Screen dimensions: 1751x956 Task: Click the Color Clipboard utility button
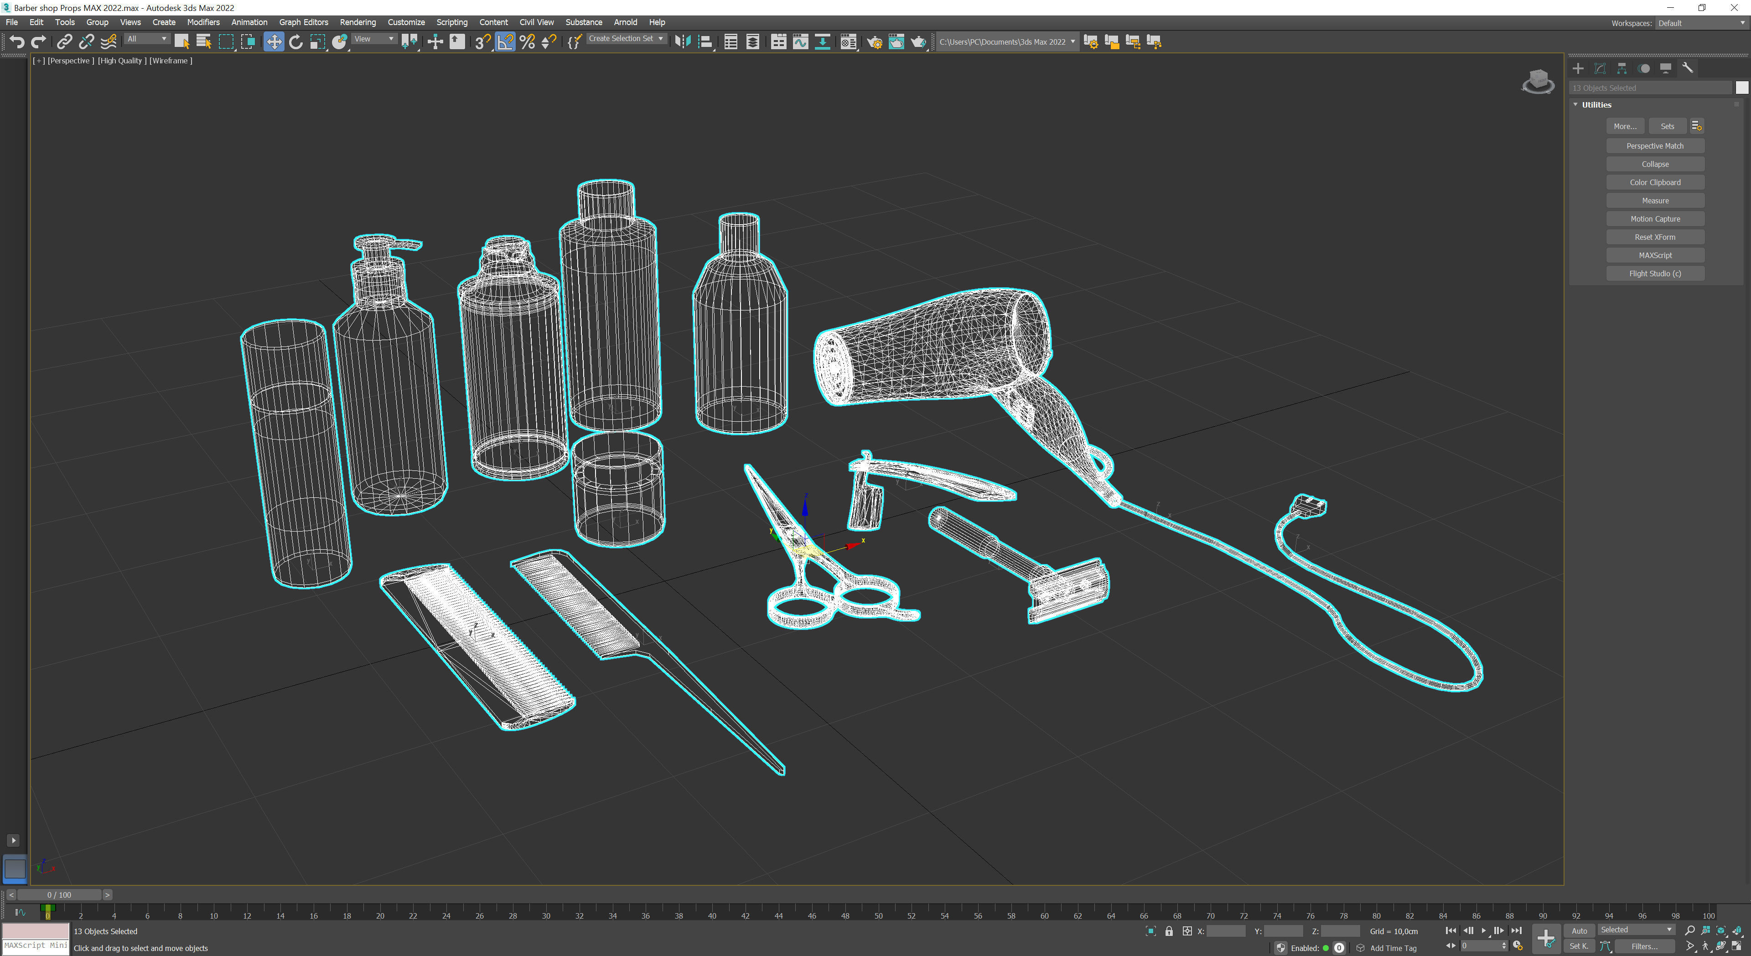[1654, 182]
